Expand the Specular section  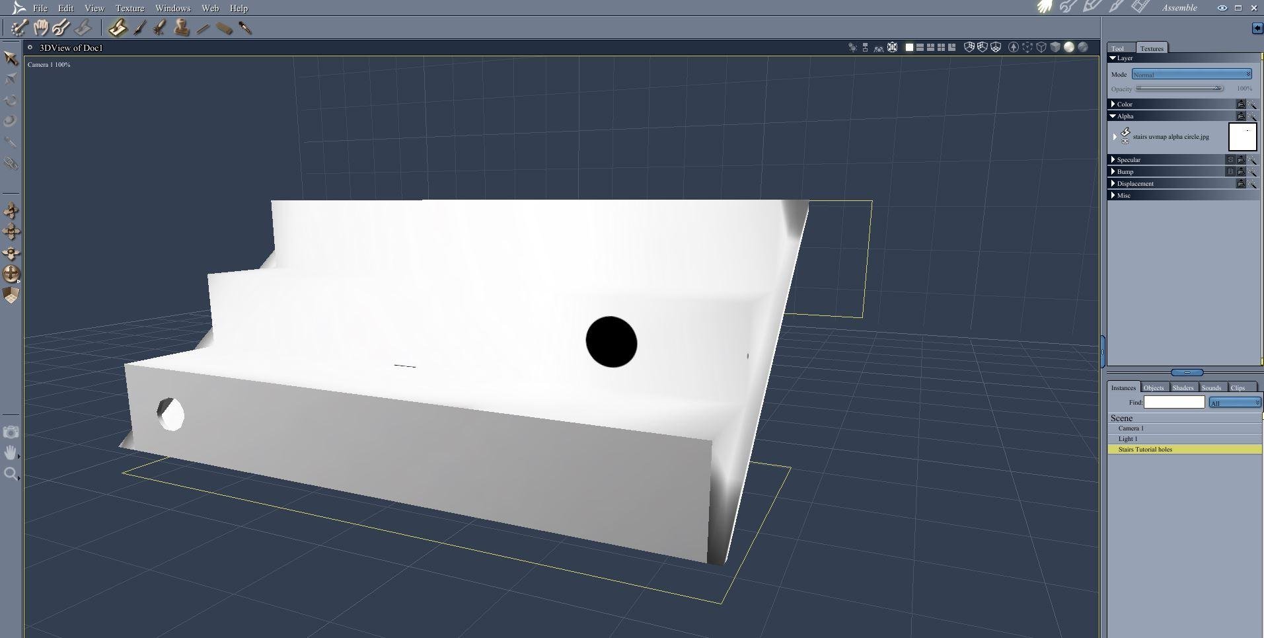pyautogui.click(x=1113, y=160)
